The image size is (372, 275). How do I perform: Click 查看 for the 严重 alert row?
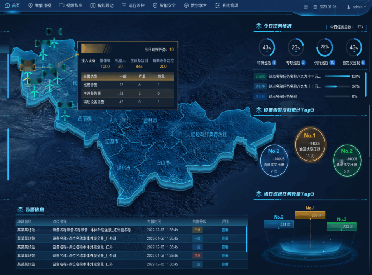225,230
